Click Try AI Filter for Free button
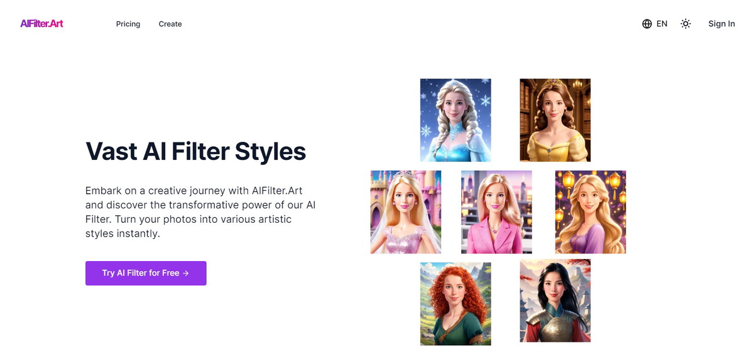 tap(146, 273)
